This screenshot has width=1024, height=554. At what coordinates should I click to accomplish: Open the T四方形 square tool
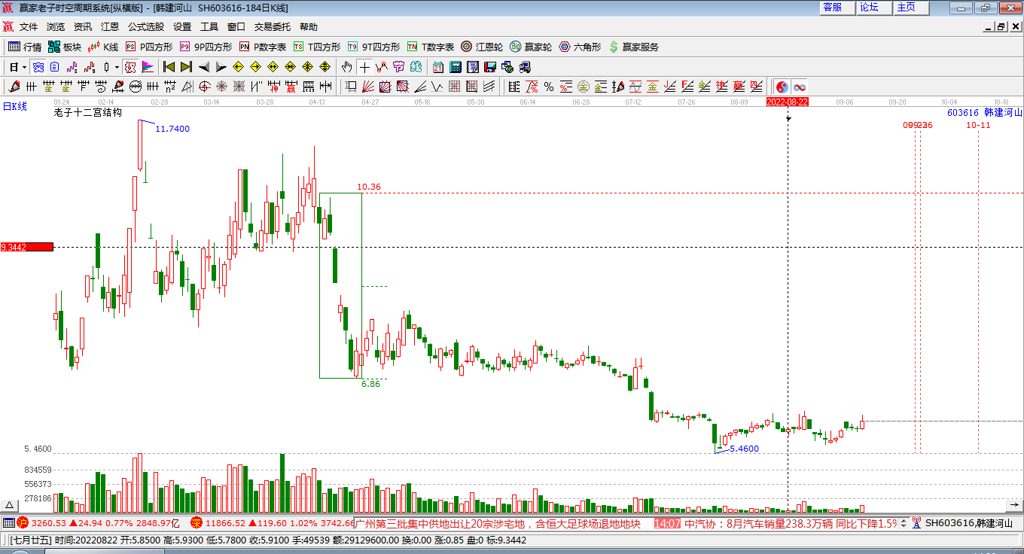317,47
